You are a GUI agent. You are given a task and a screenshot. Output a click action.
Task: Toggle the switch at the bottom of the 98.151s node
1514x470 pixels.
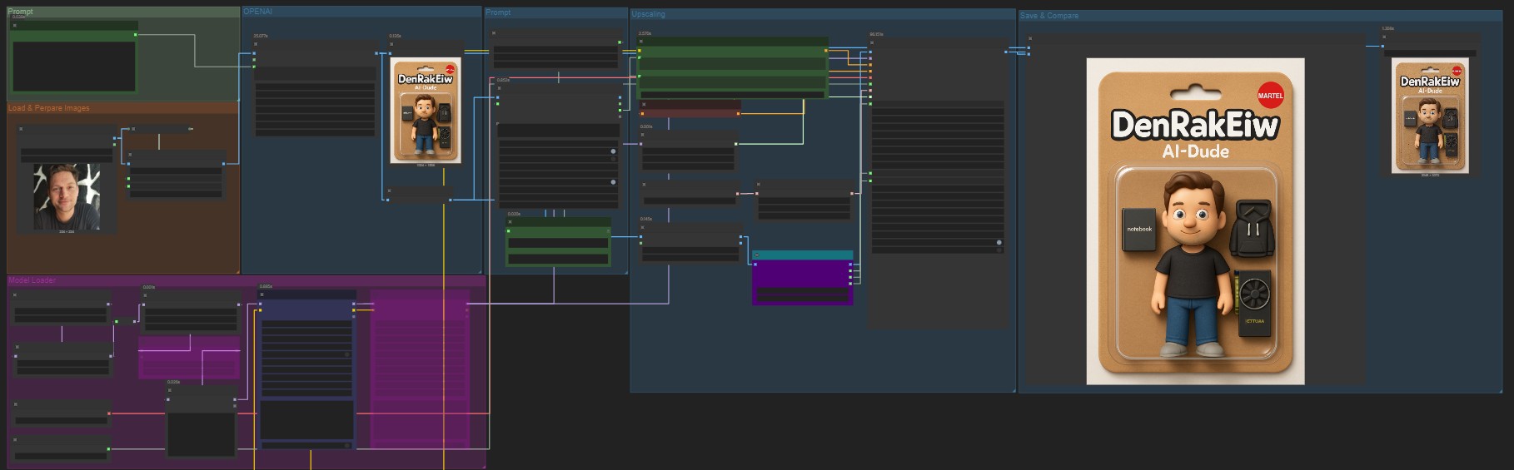pos(999,243)
